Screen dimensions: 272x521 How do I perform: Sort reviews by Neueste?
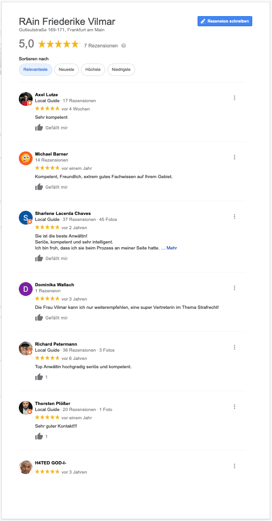66,70
